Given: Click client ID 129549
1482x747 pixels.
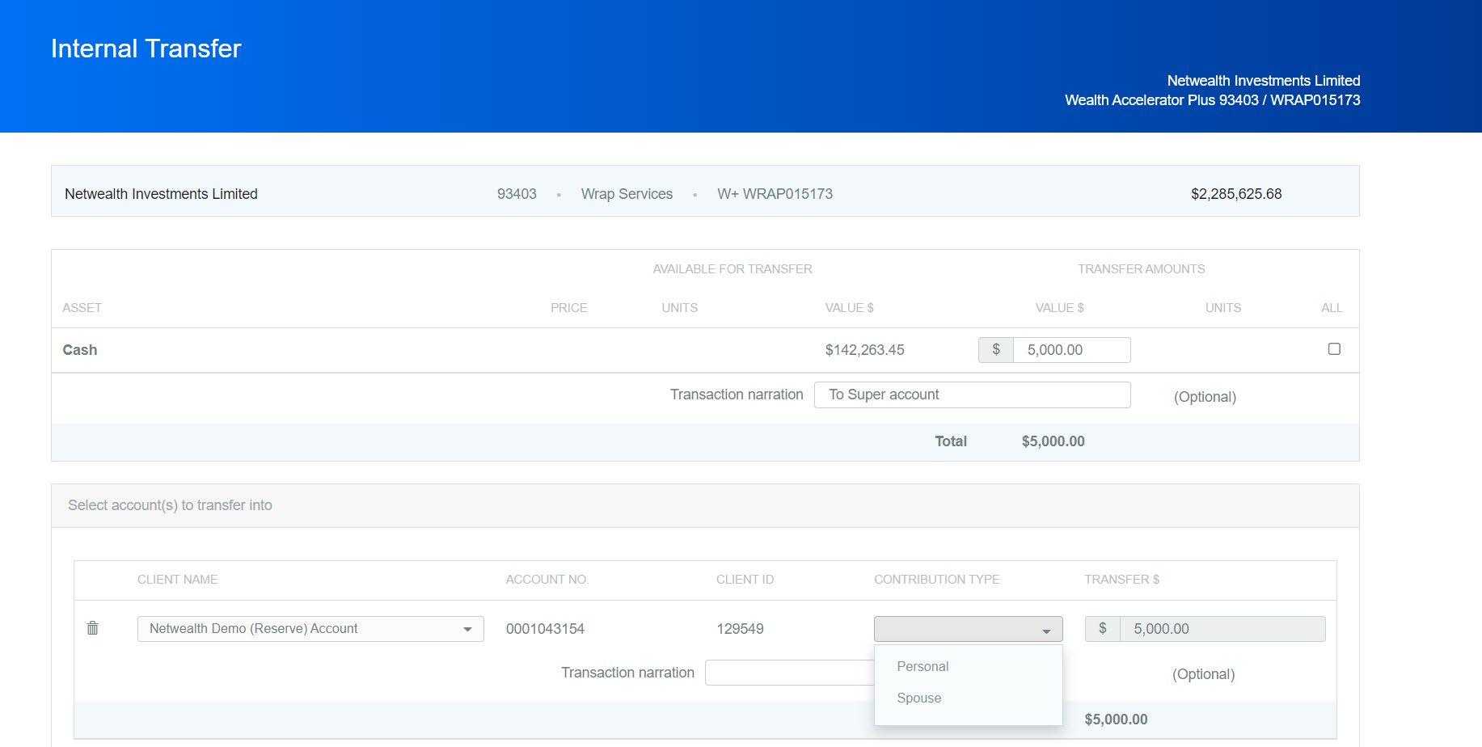Looking at the screenshot, I should (x=740, y=629).
